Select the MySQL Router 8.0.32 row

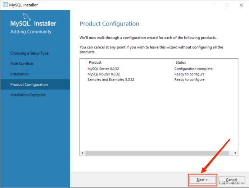(x=104, y=74)
